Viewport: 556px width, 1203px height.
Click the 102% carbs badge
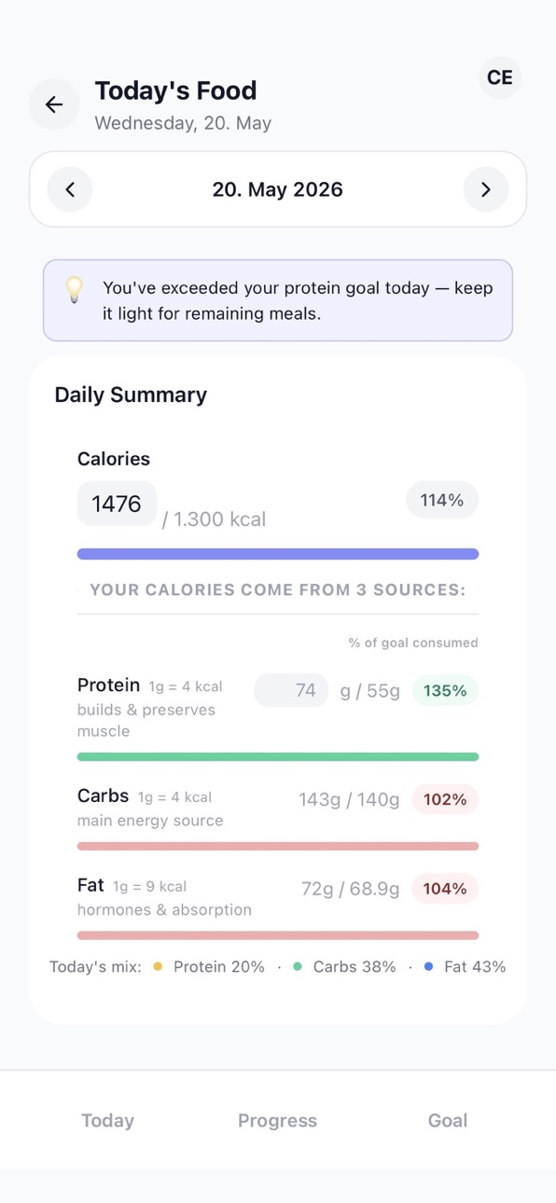coord(445,799)
